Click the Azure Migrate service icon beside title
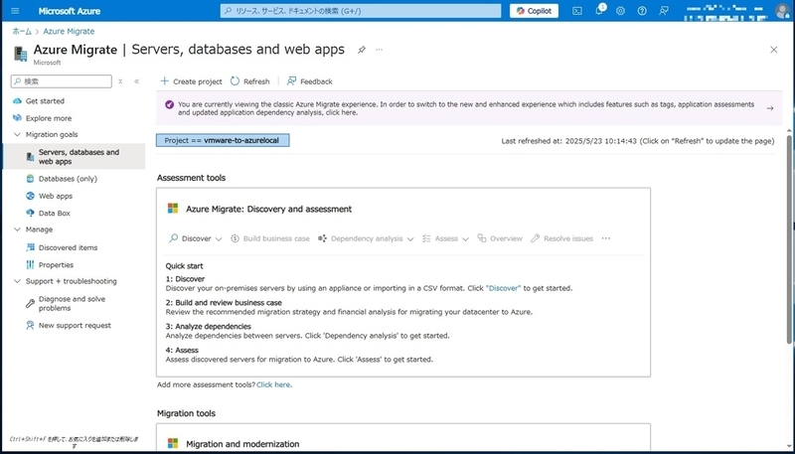The image size is (795, 454). coord(20,53)
